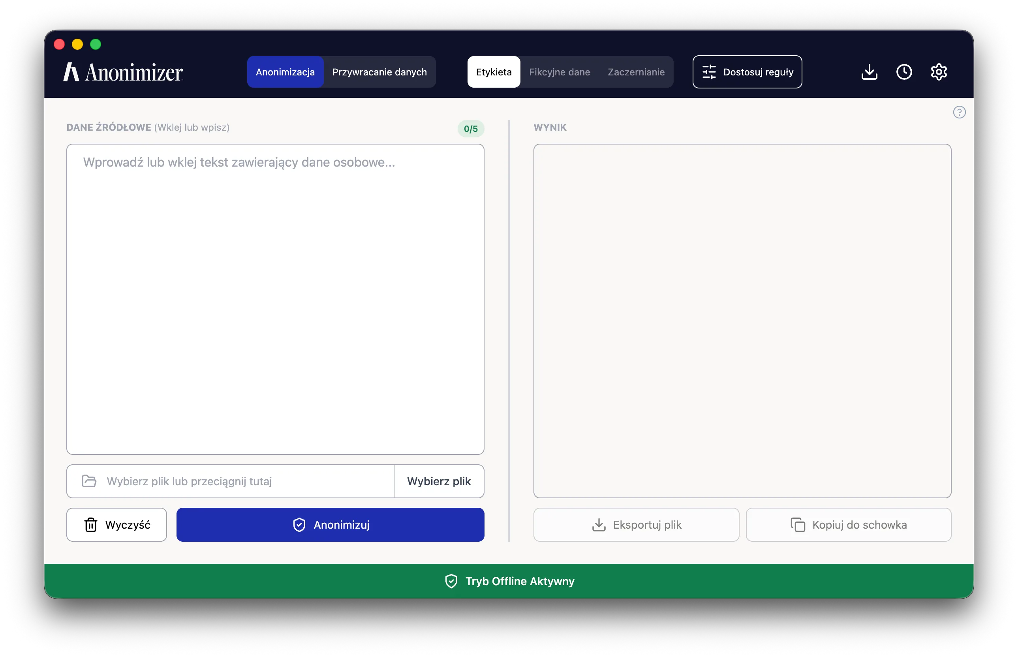
Task: Clear input with Wyczyść button
Action: (x=116, y=525)
